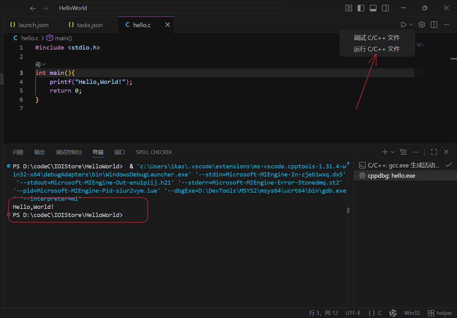Maximize the panel size
The height and width of the screenshot is (318, 457).
coord(434,152)
